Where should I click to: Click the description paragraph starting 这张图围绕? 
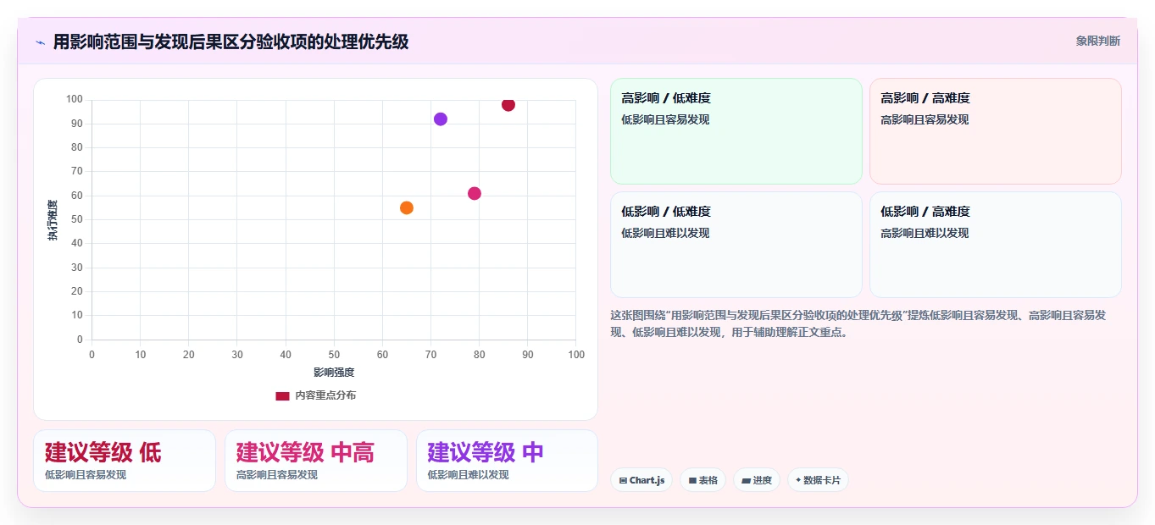click(x=858, y=323)
